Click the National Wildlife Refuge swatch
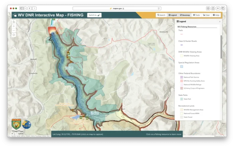The height and width of the screenshot is (147, 234). [x=182, y=84]
